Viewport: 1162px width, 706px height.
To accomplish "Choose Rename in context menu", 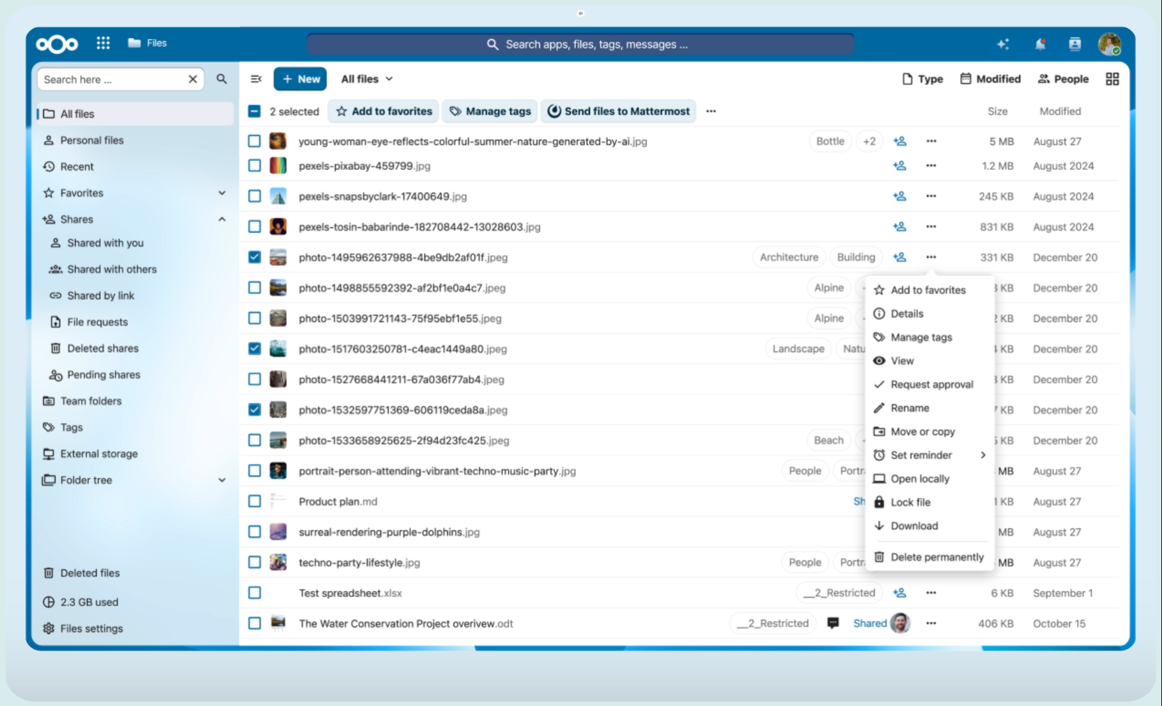I will 929,408.
